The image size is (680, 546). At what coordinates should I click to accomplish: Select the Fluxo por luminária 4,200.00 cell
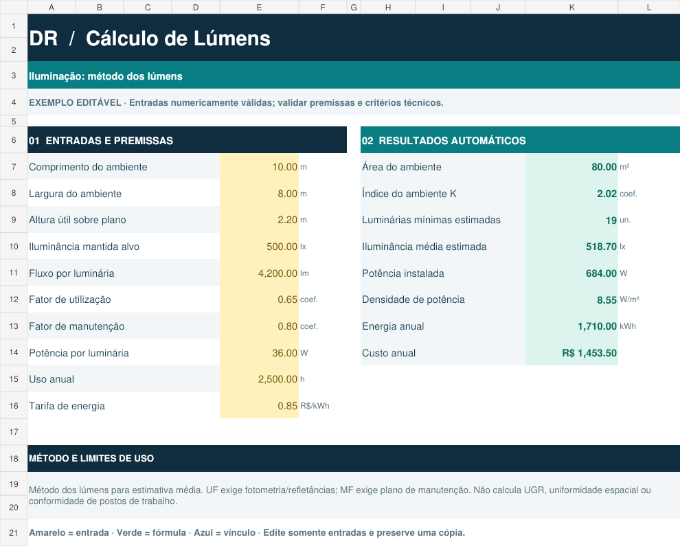[x=259, y=273]
